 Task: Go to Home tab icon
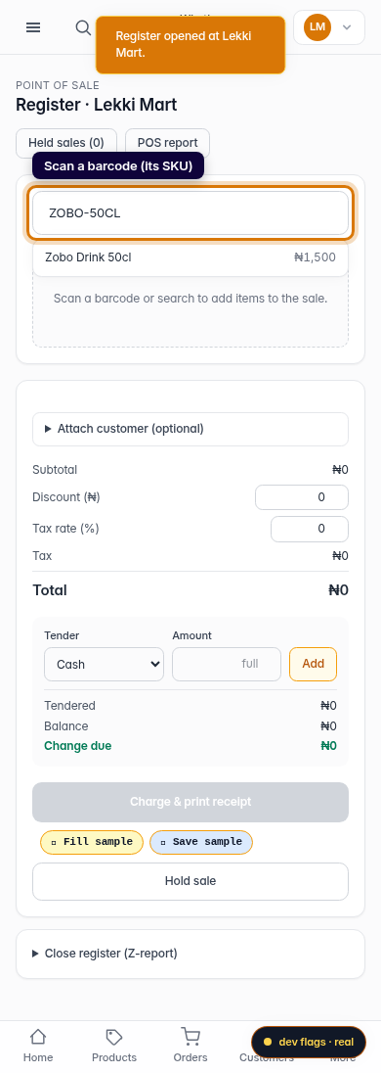pyautogui.click(x=38, y=1037)
